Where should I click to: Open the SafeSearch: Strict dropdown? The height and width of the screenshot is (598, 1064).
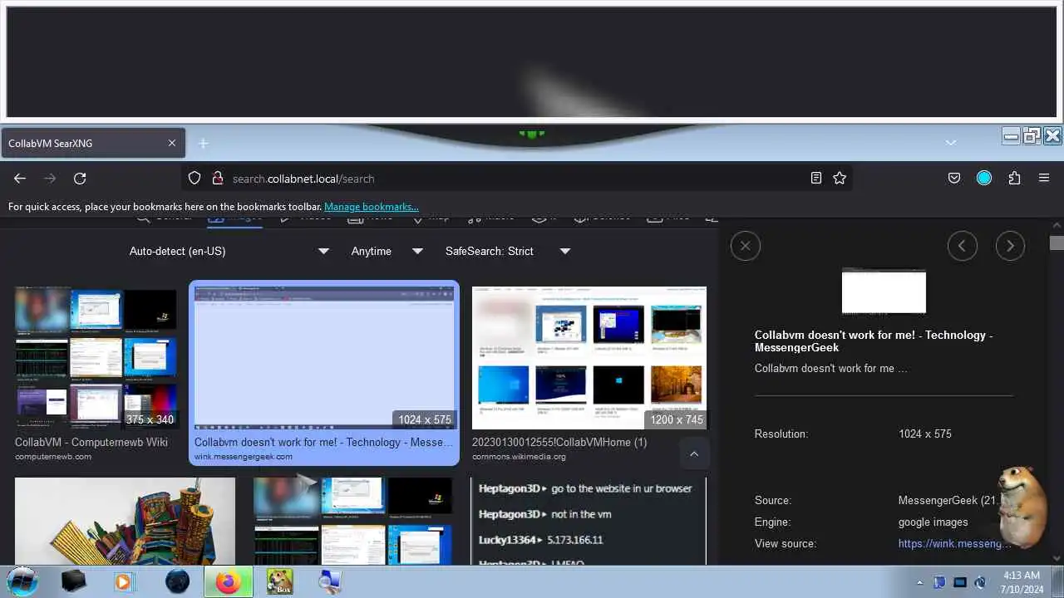[x=507, y=251]
